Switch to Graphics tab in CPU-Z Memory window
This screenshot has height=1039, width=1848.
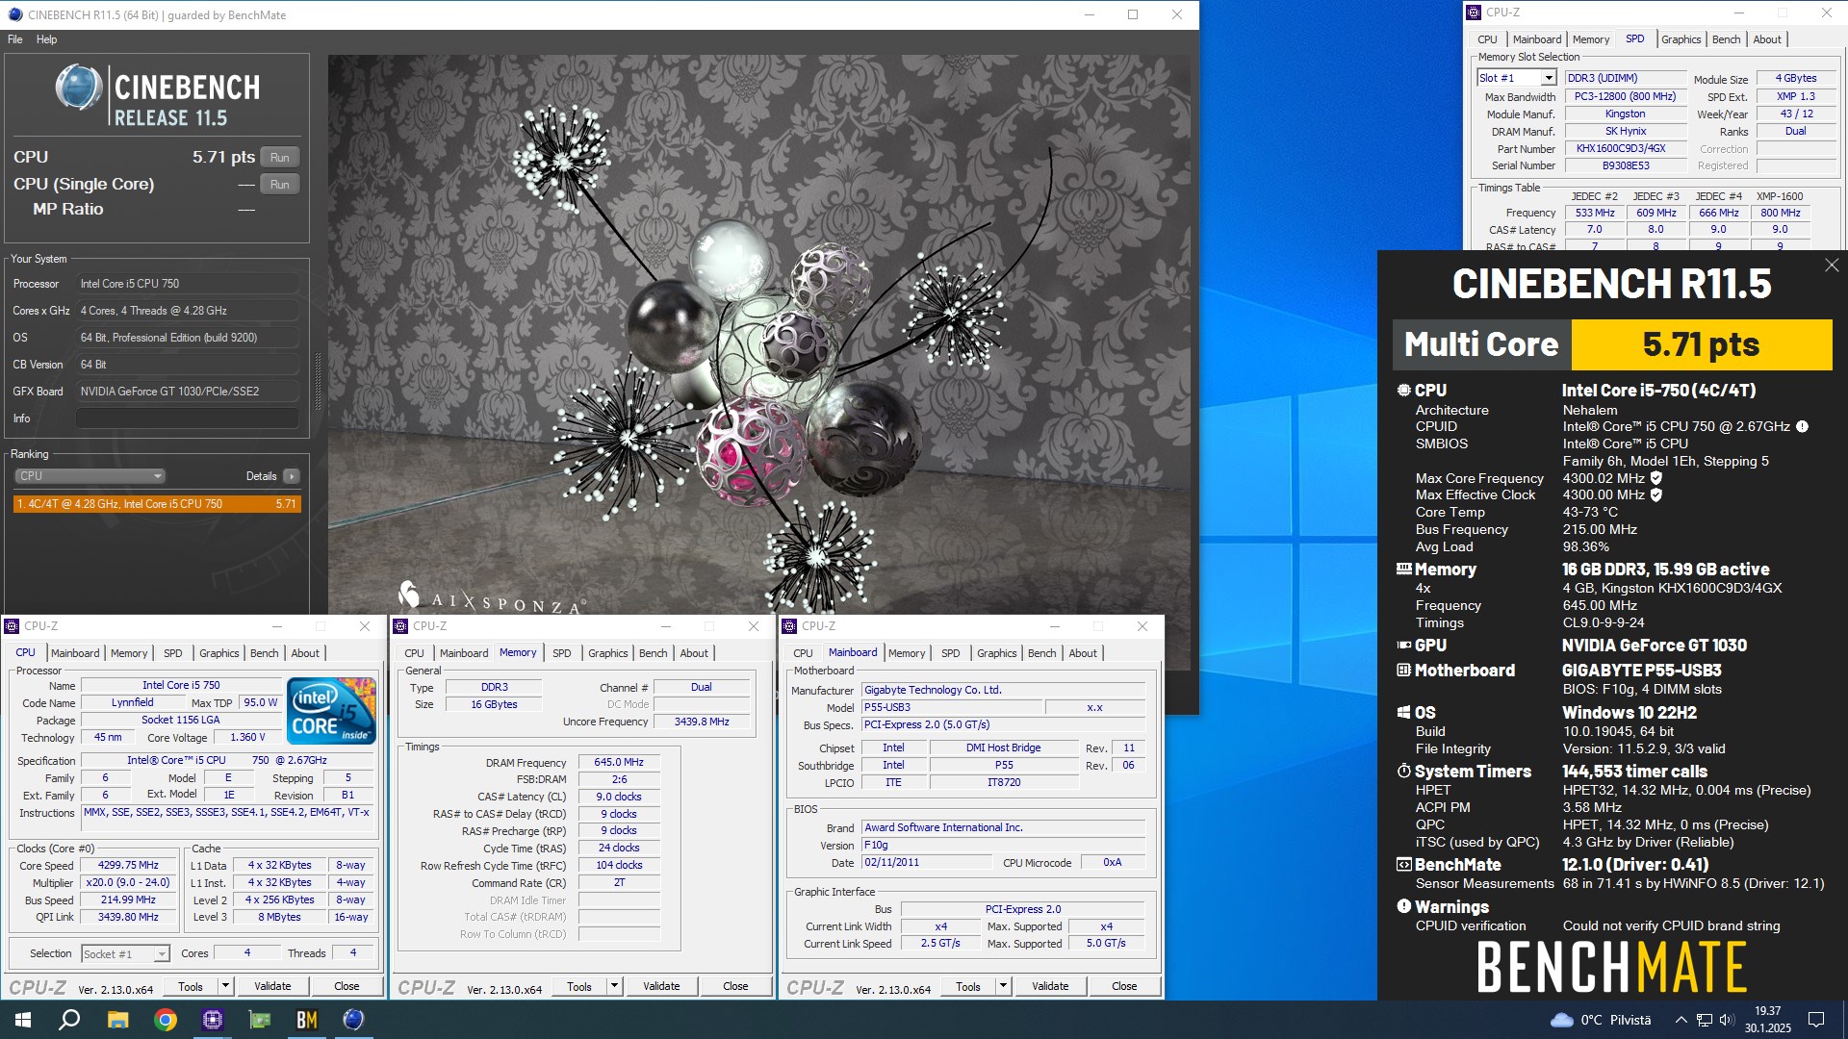coord(608,653)
